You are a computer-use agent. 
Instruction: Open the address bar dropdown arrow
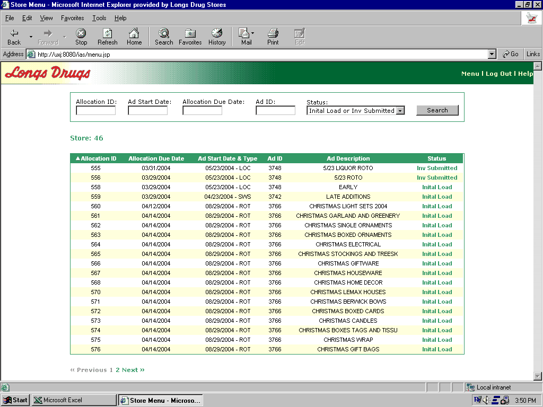492,55
